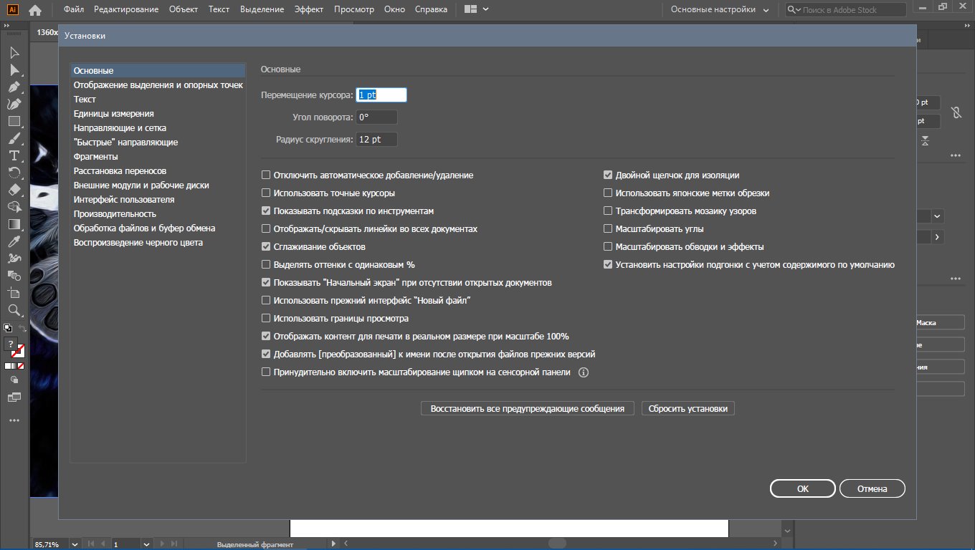
Task: Select the Pen tool
Action: [x=14, y=87]
